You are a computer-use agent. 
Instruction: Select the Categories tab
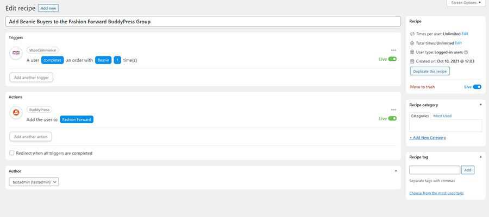[x=420, y=116]
